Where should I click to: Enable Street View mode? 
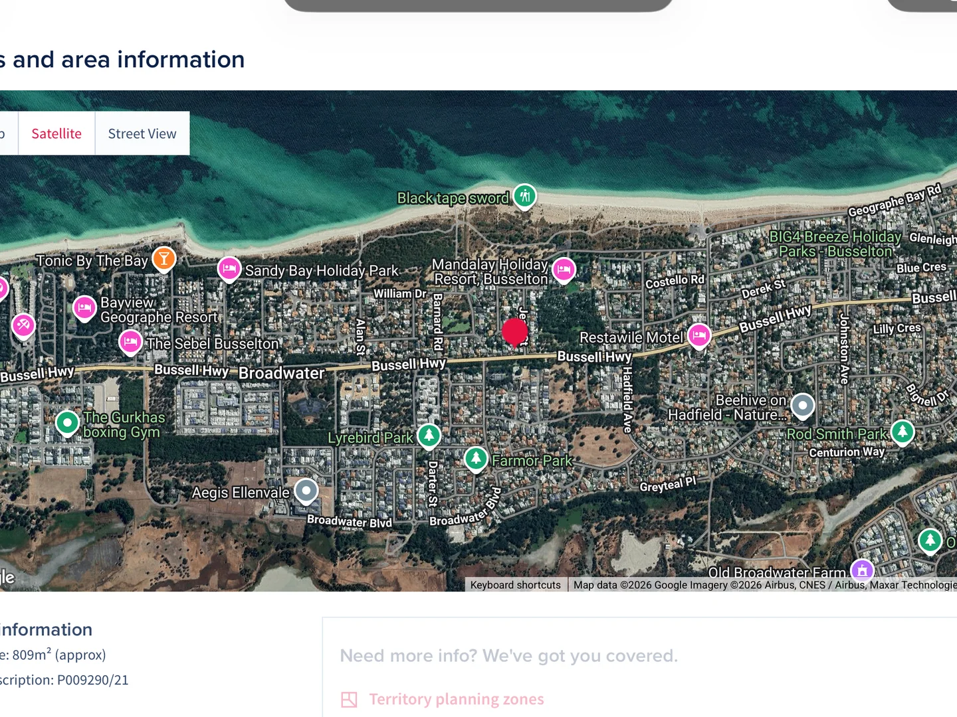click(142, 133)
